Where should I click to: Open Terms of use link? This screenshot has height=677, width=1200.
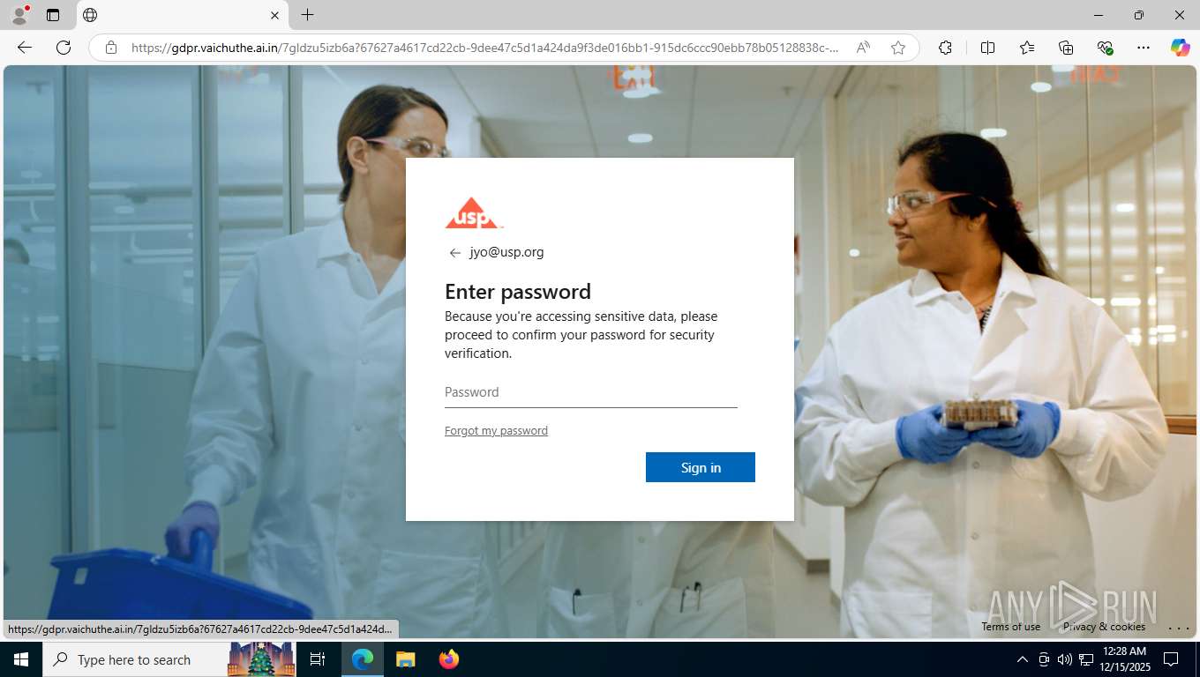click(1010, 627)
